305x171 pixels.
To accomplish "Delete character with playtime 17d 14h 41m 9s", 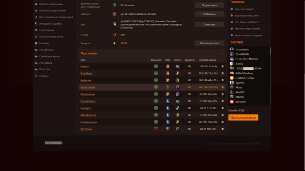I will click(223, 66).
